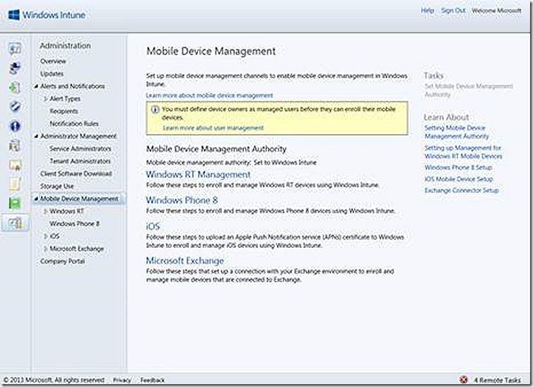Click the Mobile Device Management Authority heading
The height and width of the screenshot is (387, 533).
216,149
